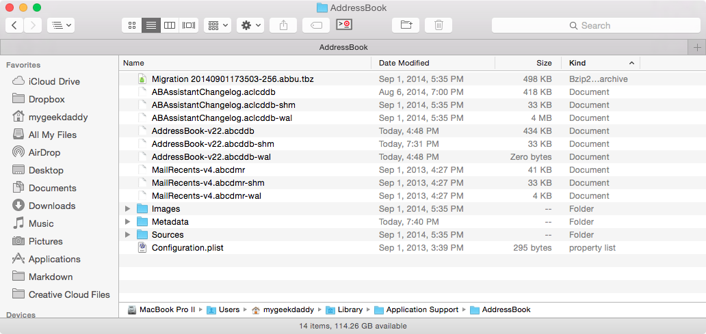Switch to Cover Flow view

(189, 25)
